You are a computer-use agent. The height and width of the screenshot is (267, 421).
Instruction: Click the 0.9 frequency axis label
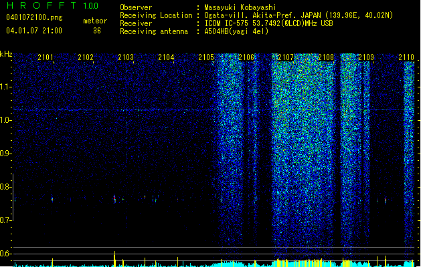pos(5,154)
